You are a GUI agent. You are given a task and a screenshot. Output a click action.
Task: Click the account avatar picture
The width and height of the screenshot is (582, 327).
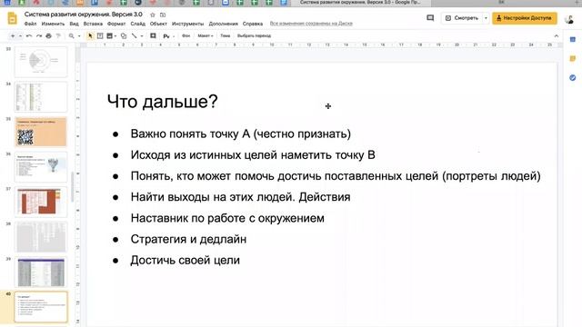coord(569,18)
